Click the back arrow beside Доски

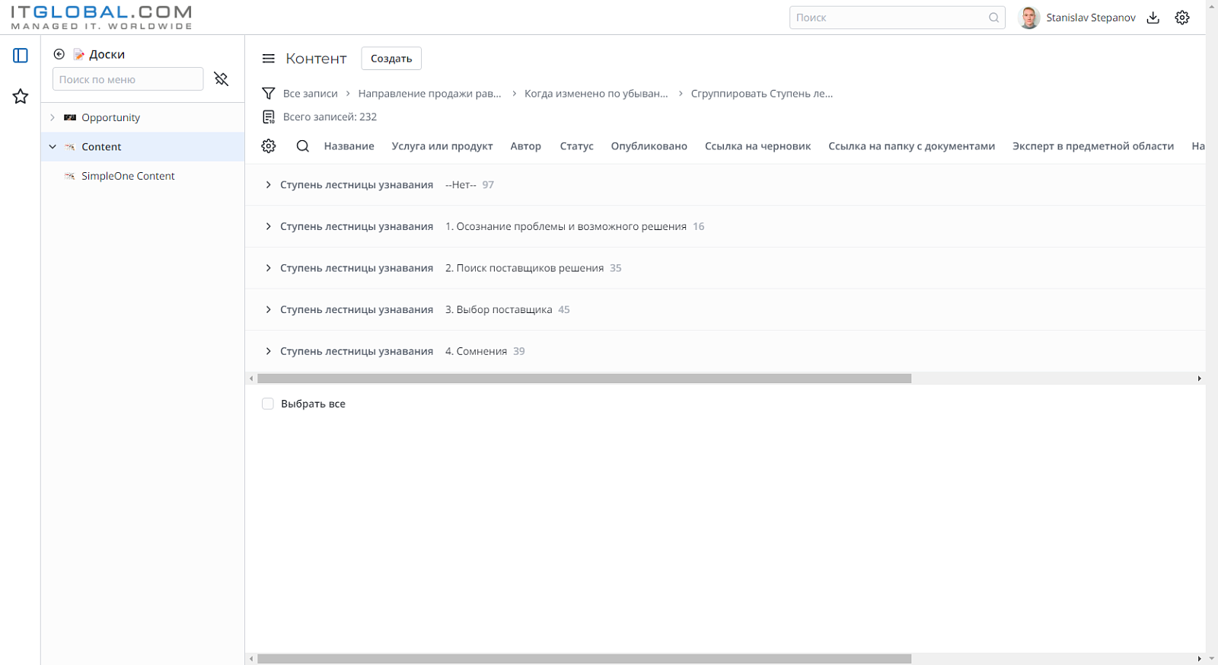pos(59,54)
